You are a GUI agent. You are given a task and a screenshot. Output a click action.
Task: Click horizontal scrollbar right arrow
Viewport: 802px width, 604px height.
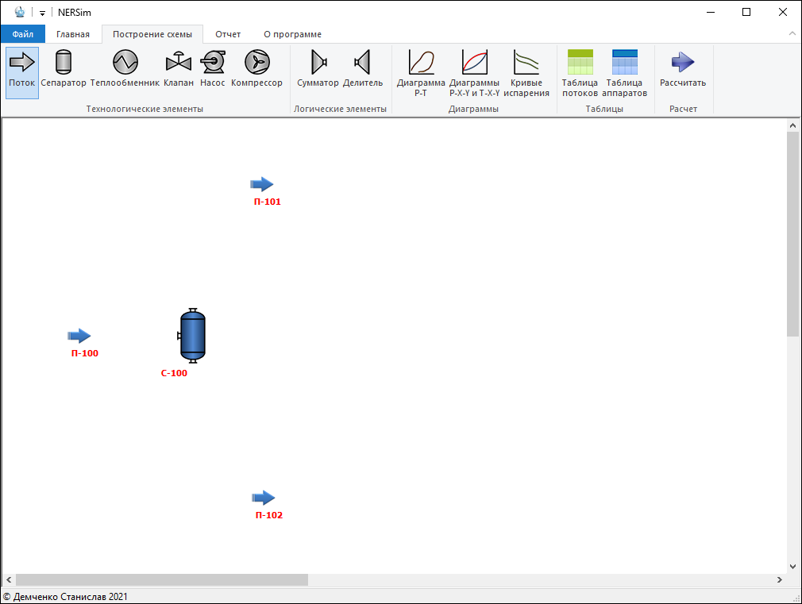[x=780, y=579]
